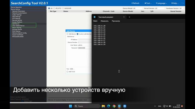Click the User Name field with admin
Viewport: 195px width, 109px height.
pyautogui.click(x=85, y=45)
